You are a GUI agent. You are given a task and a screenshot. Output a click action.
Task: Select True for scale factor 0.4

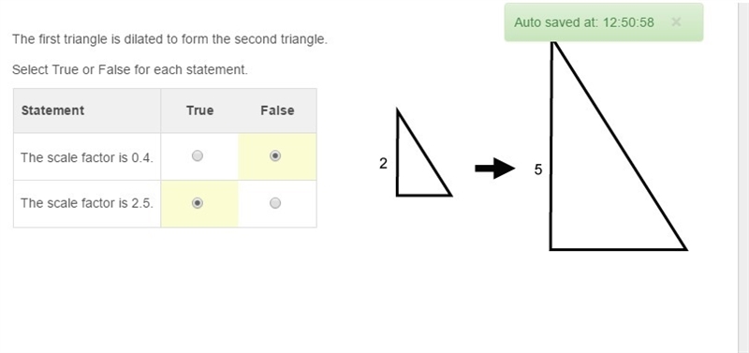click(198, 155)
